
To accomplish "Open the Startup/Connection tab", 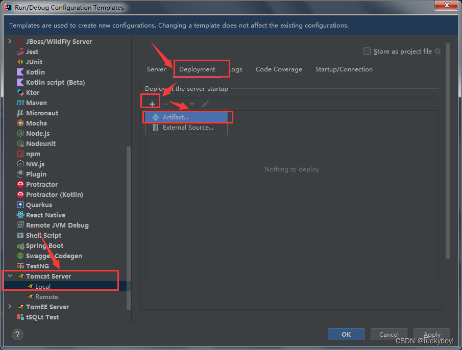I will tap(344, 69).
